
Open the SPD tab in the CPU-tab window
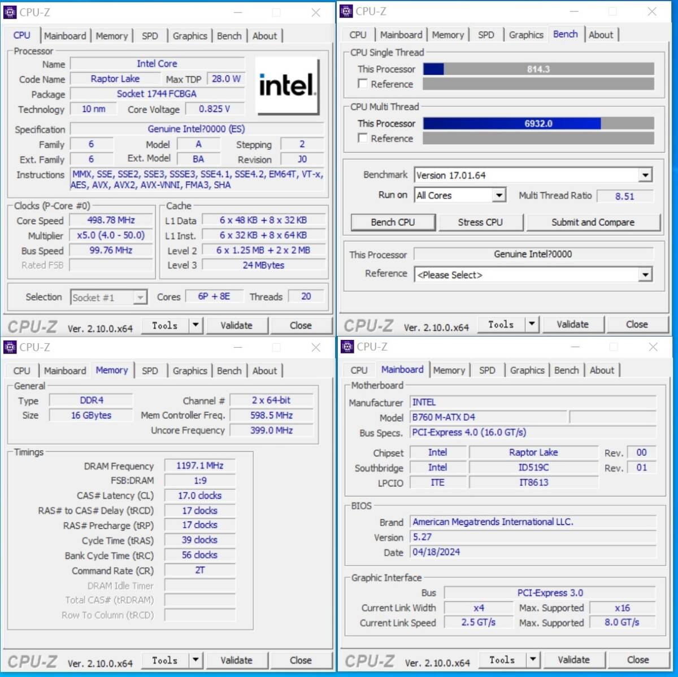150,36
